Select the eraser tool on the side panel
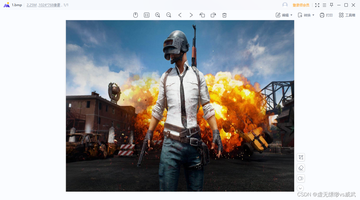The image size is (360, 200). click(x=301, y=168)
